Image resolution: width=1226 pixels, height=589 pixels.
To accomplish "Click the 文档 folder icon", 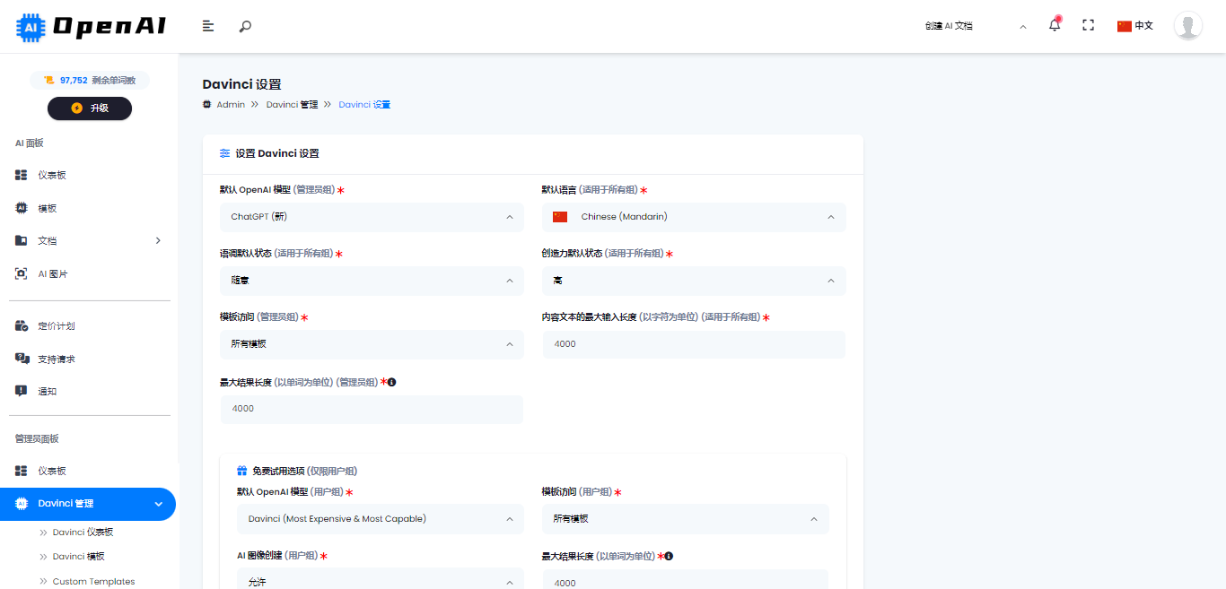I will tap(22, 240).
